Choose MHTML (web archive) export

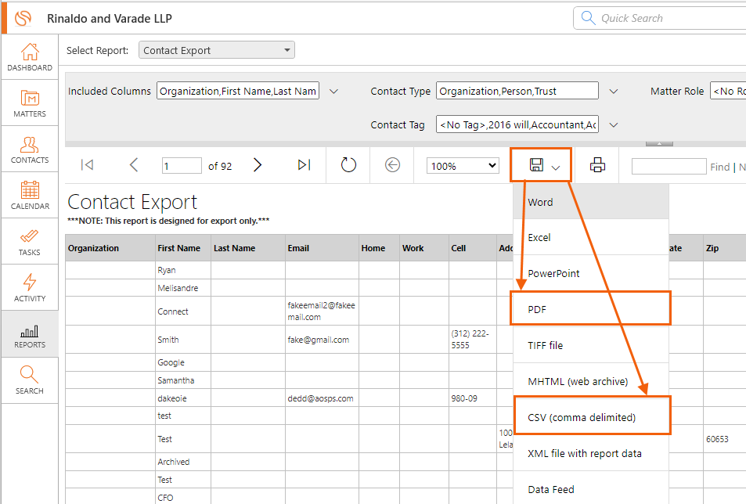coord(591,381)
